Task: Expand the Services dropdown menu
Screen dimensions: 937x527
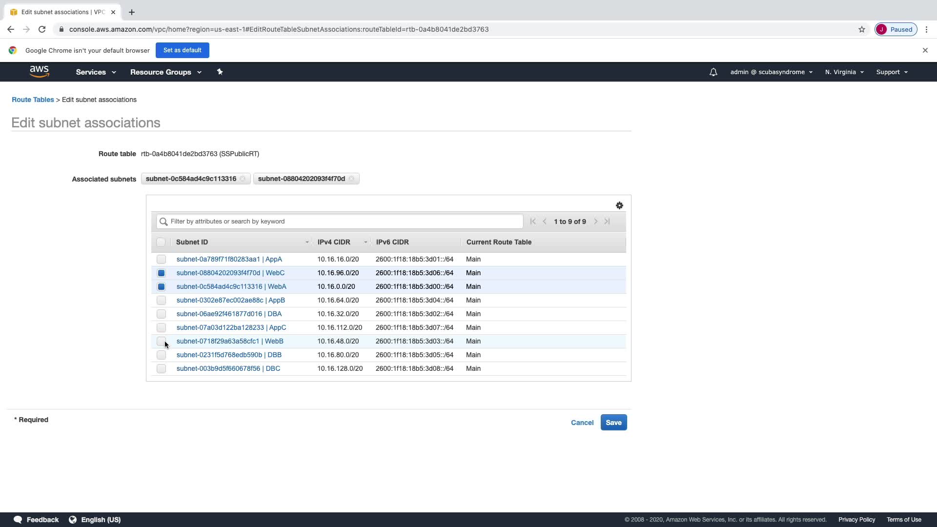Action: point(96,72)
